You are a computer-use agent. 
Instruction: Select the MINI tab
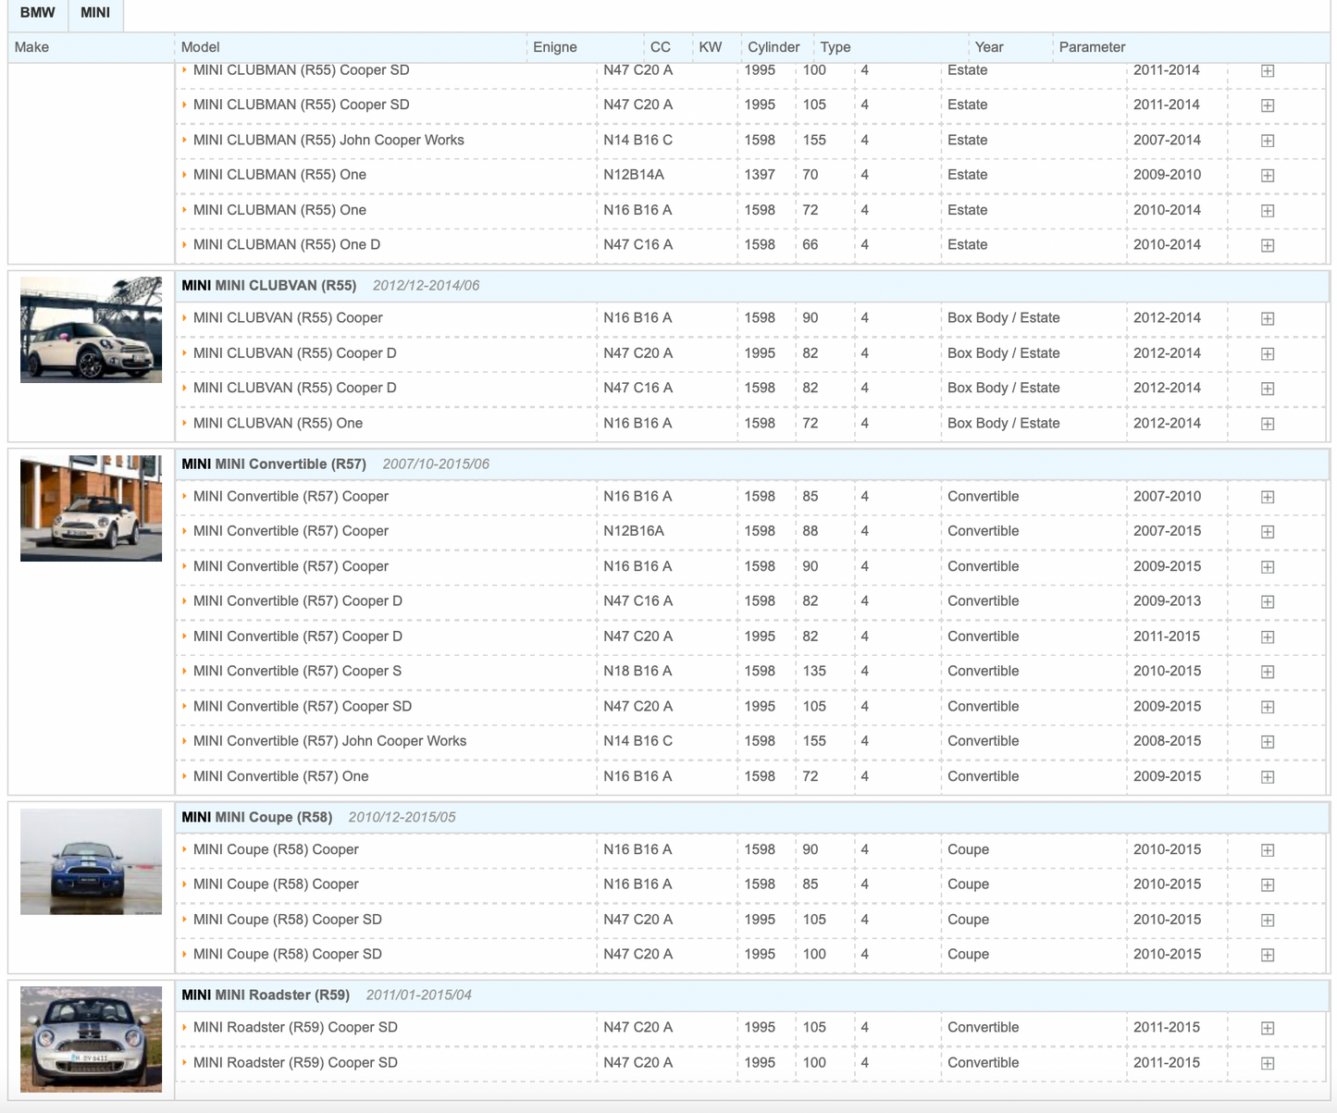pos(95,13)
